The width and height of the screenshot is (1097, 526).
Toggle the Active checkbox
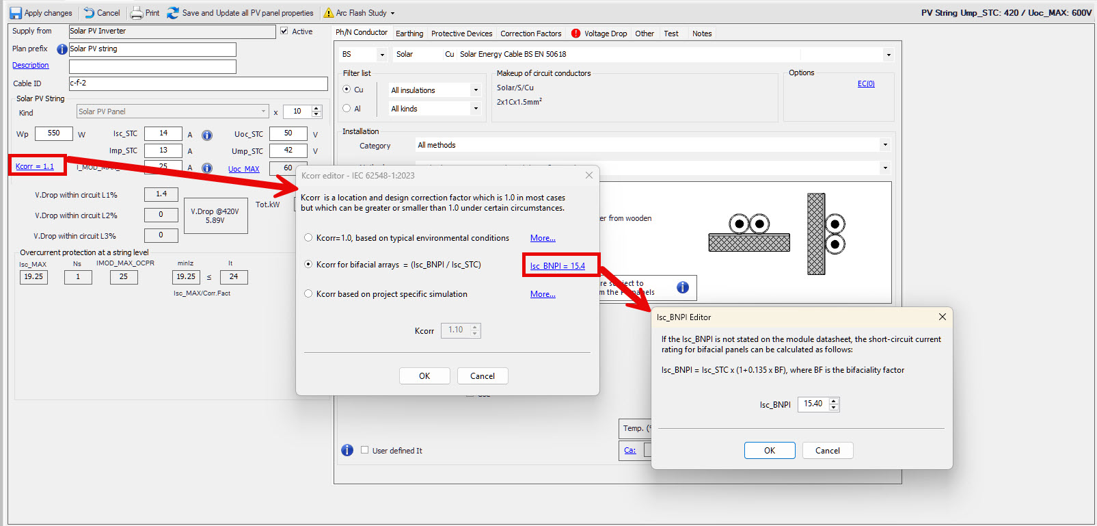point(284,31)
